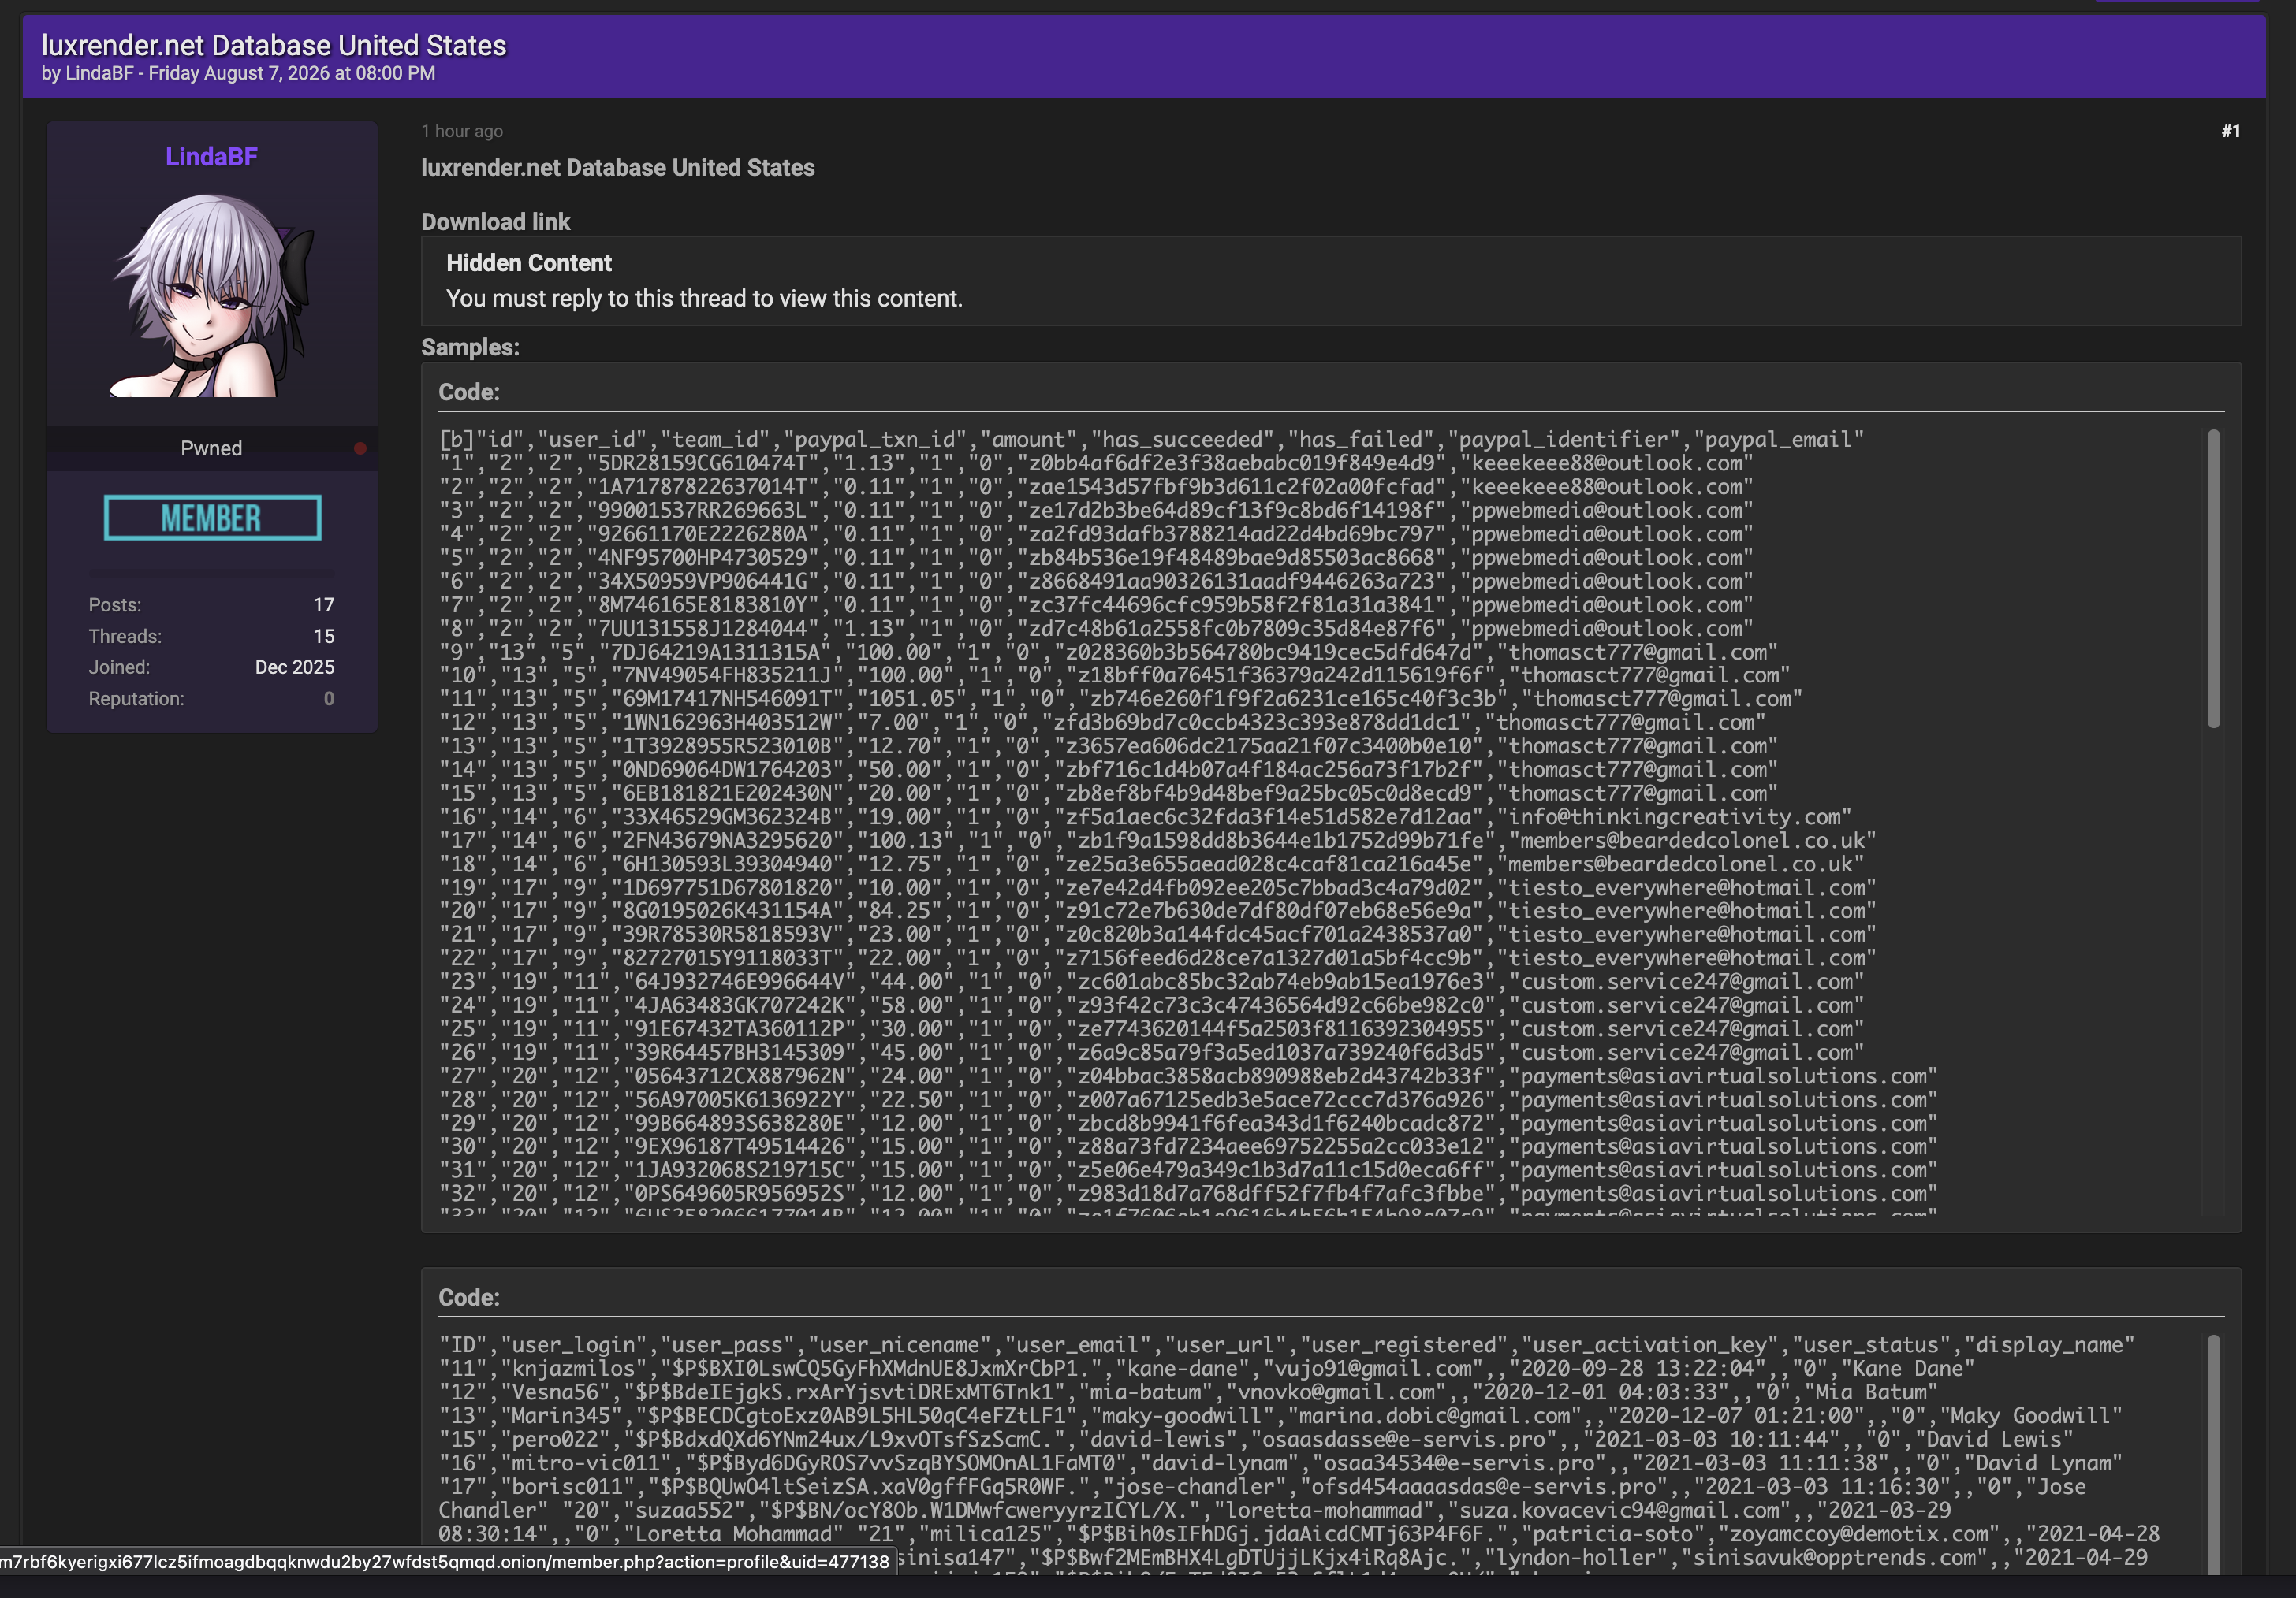Click the Threads count 15

pos(324,637)
